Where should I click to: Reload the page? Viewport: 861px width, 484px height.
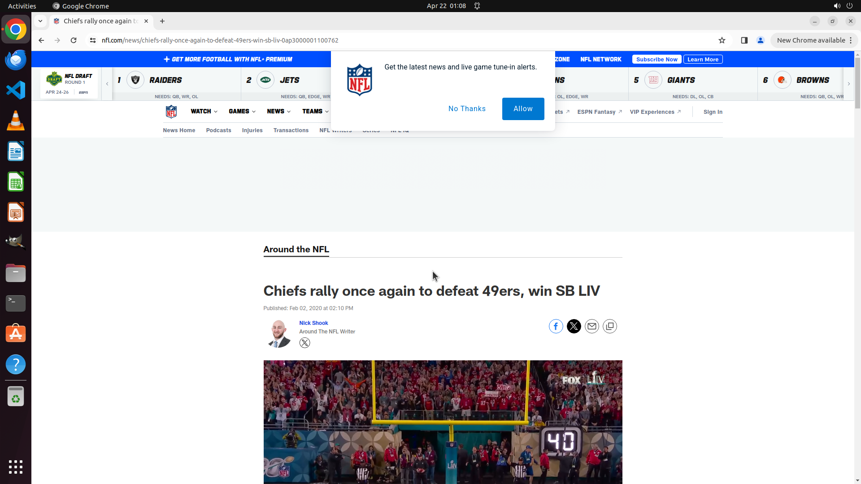74,40
